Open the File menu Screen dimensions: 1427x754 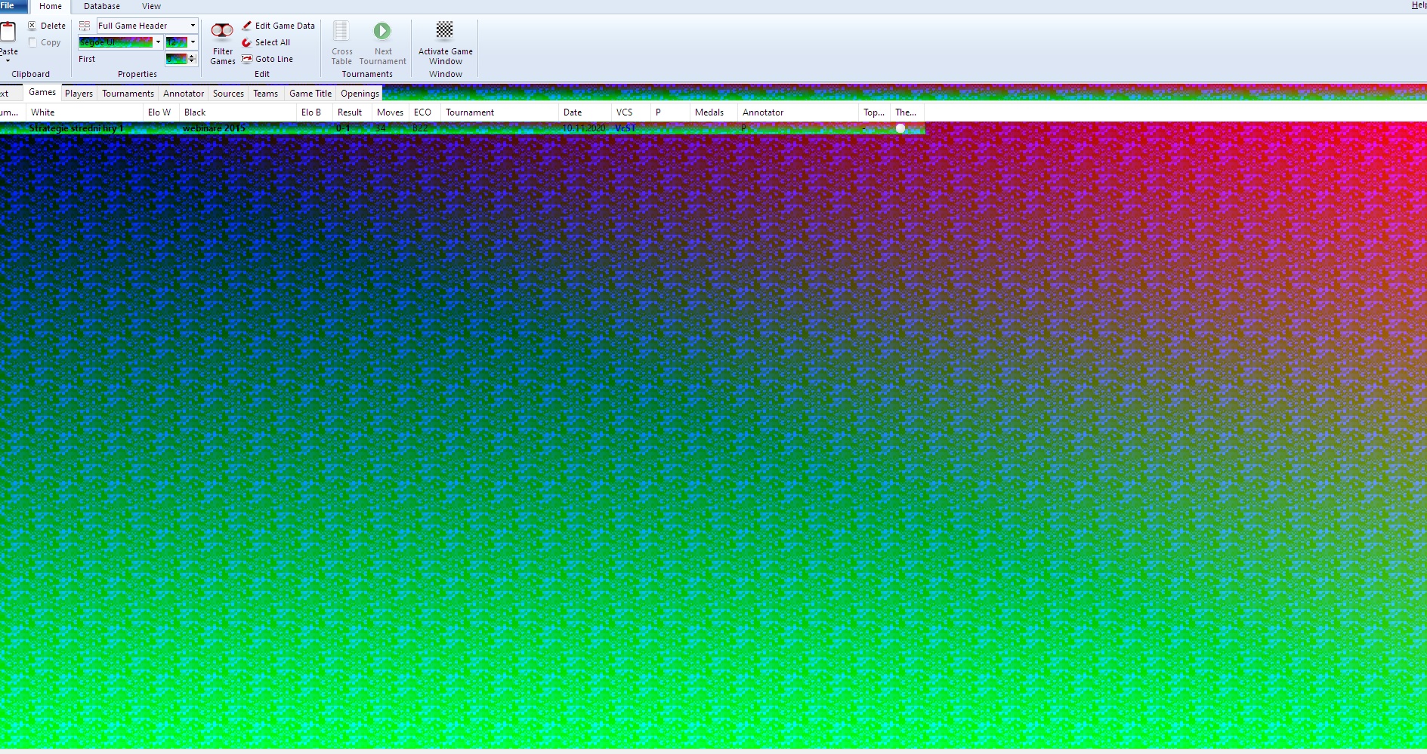click(x=8, y=6)
